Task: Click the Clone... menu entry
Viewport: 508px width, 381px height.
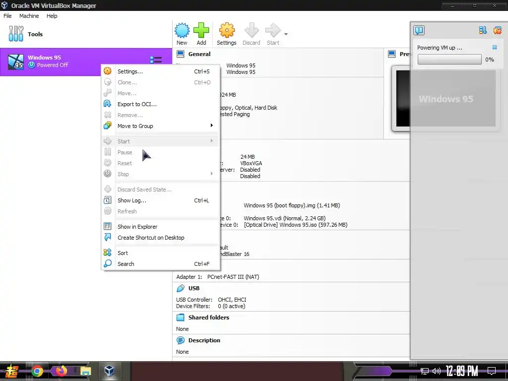Action: pyautogui.click(x=161, y=82)
